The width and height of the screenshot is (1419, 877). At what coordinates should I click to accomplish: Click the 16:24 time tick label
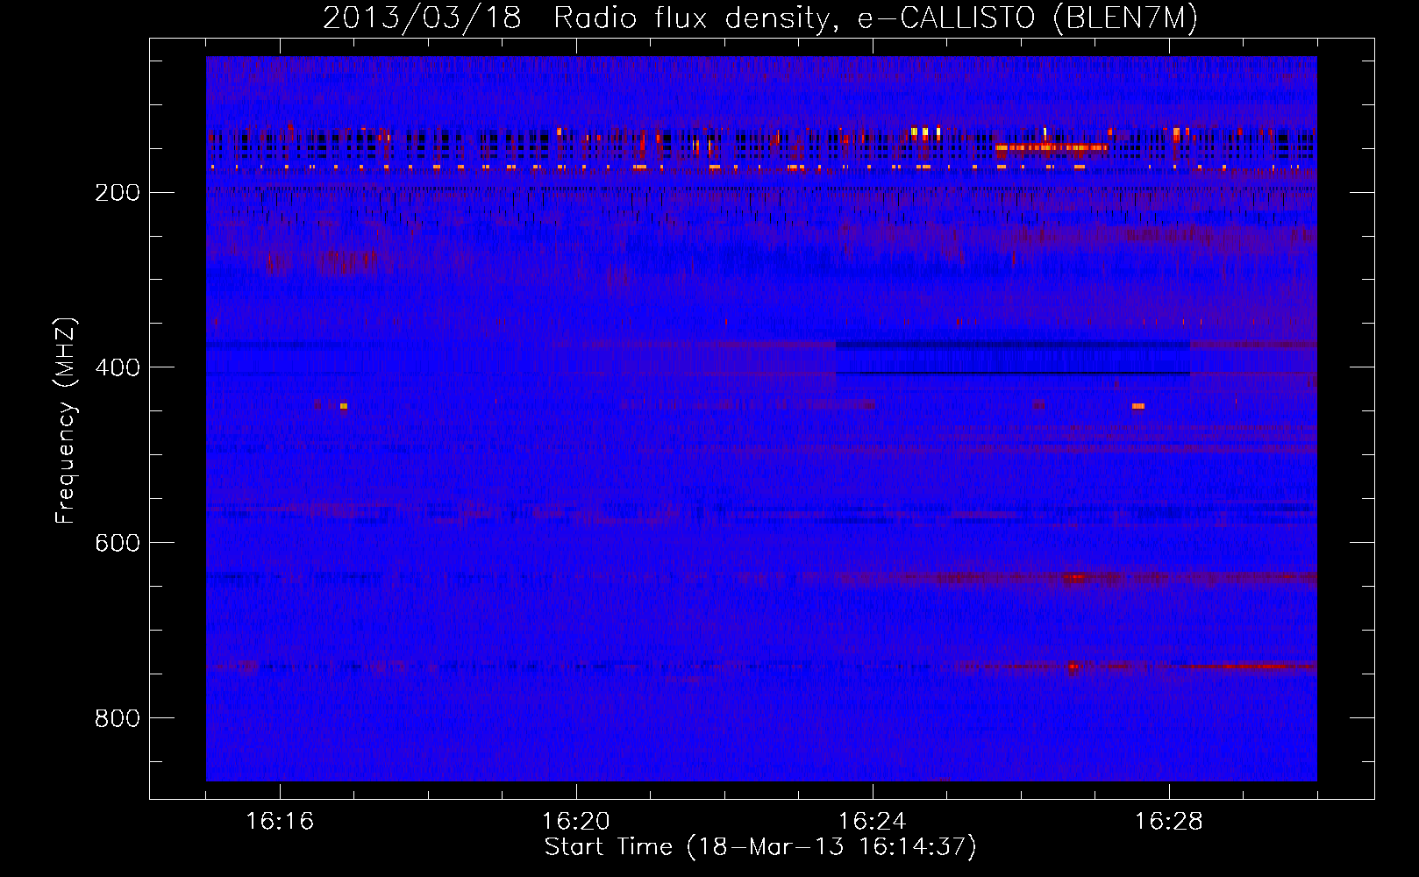click(x=873, y=822)
